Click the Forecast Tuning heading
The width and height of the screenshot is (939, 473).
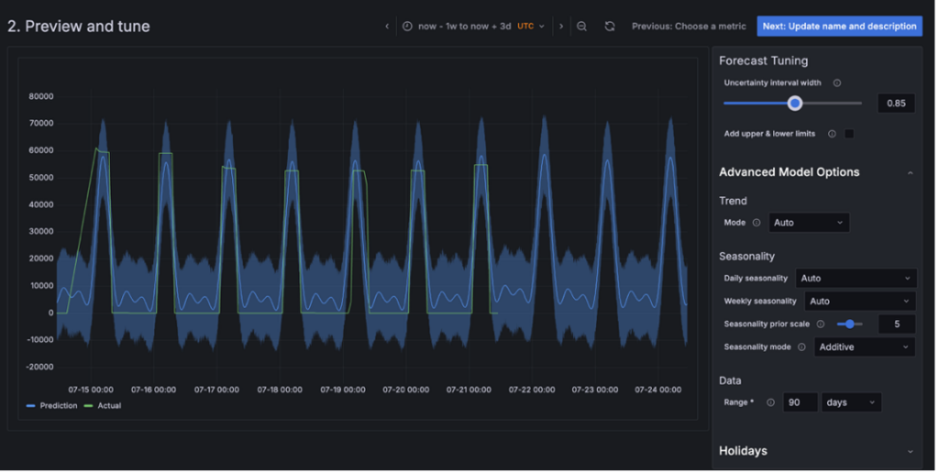[763, 61]
